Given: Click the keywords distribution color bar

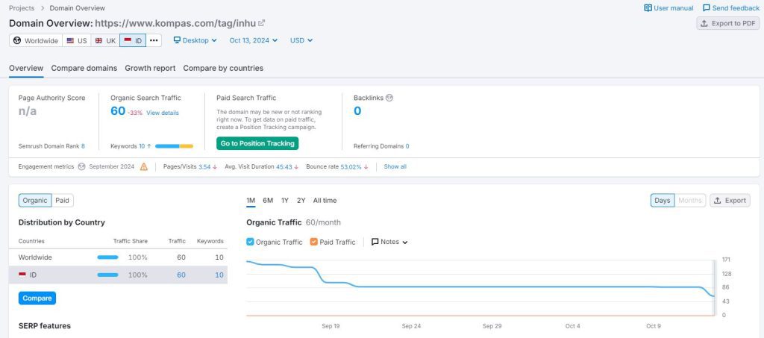Looking at the screenshot, I should coord(174,146).
